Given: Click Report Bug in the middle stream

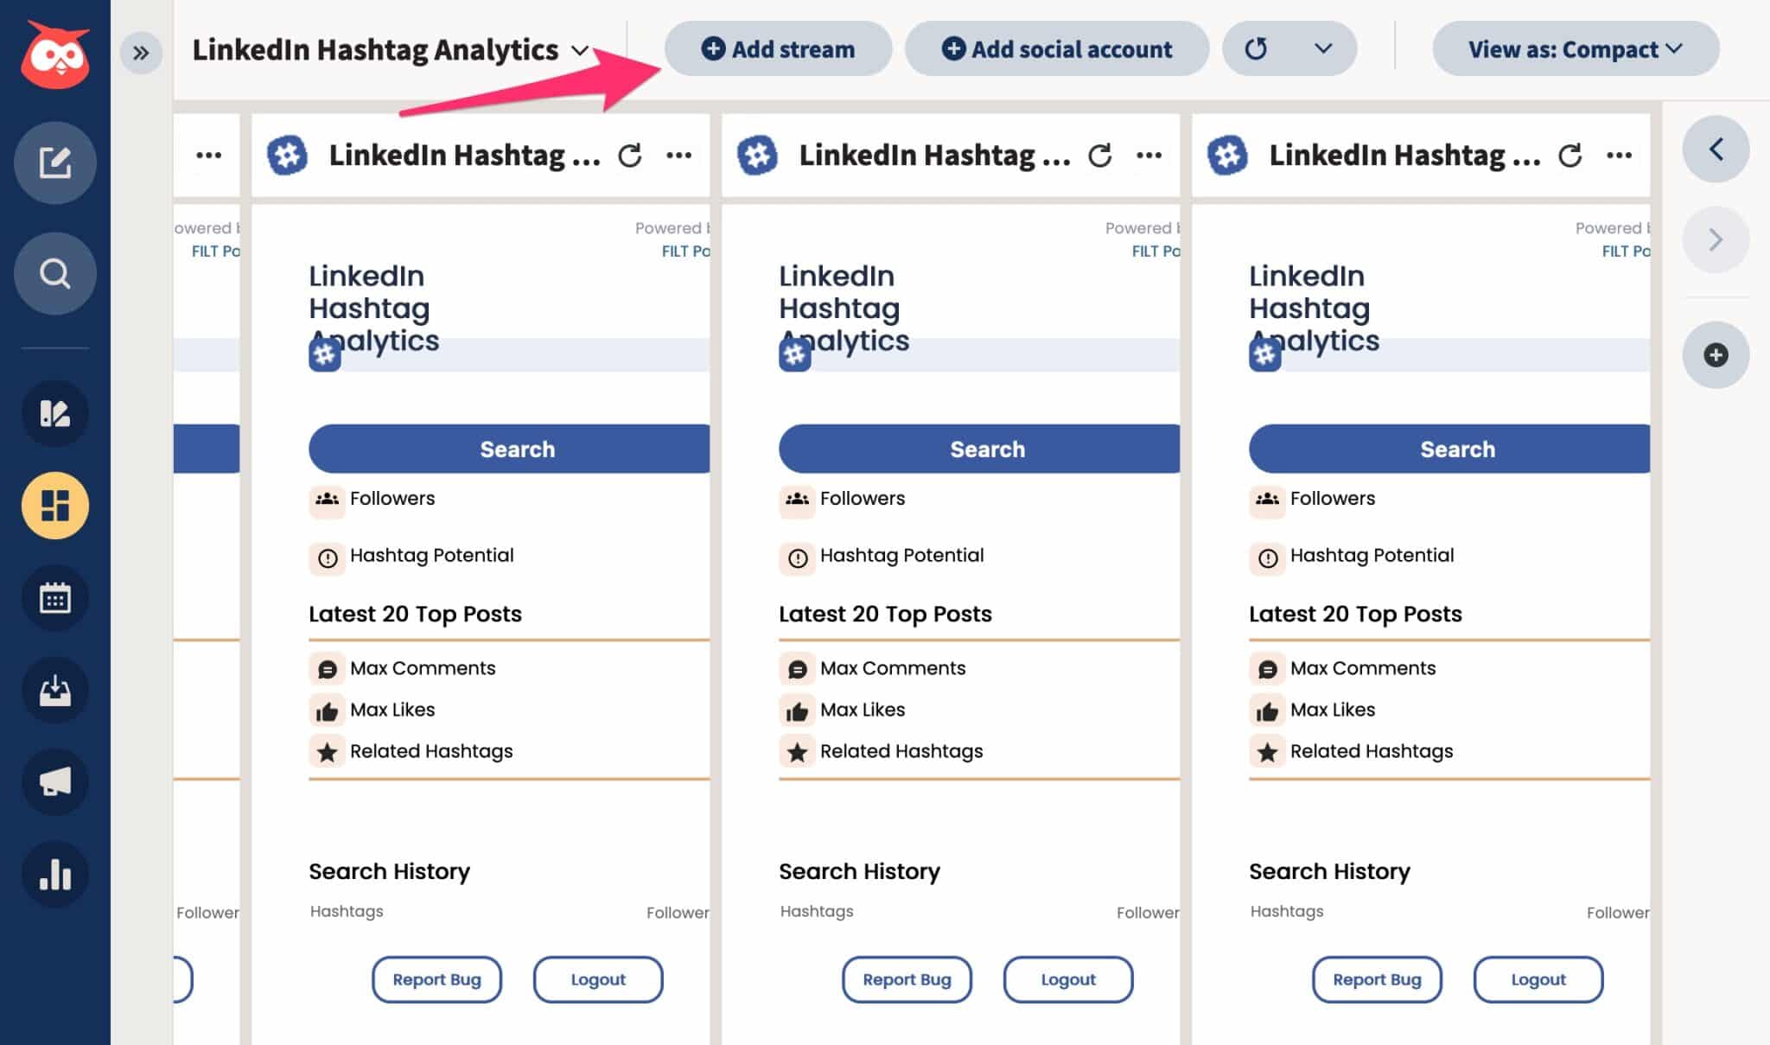Looking at the screenshot, I should 907,979.
